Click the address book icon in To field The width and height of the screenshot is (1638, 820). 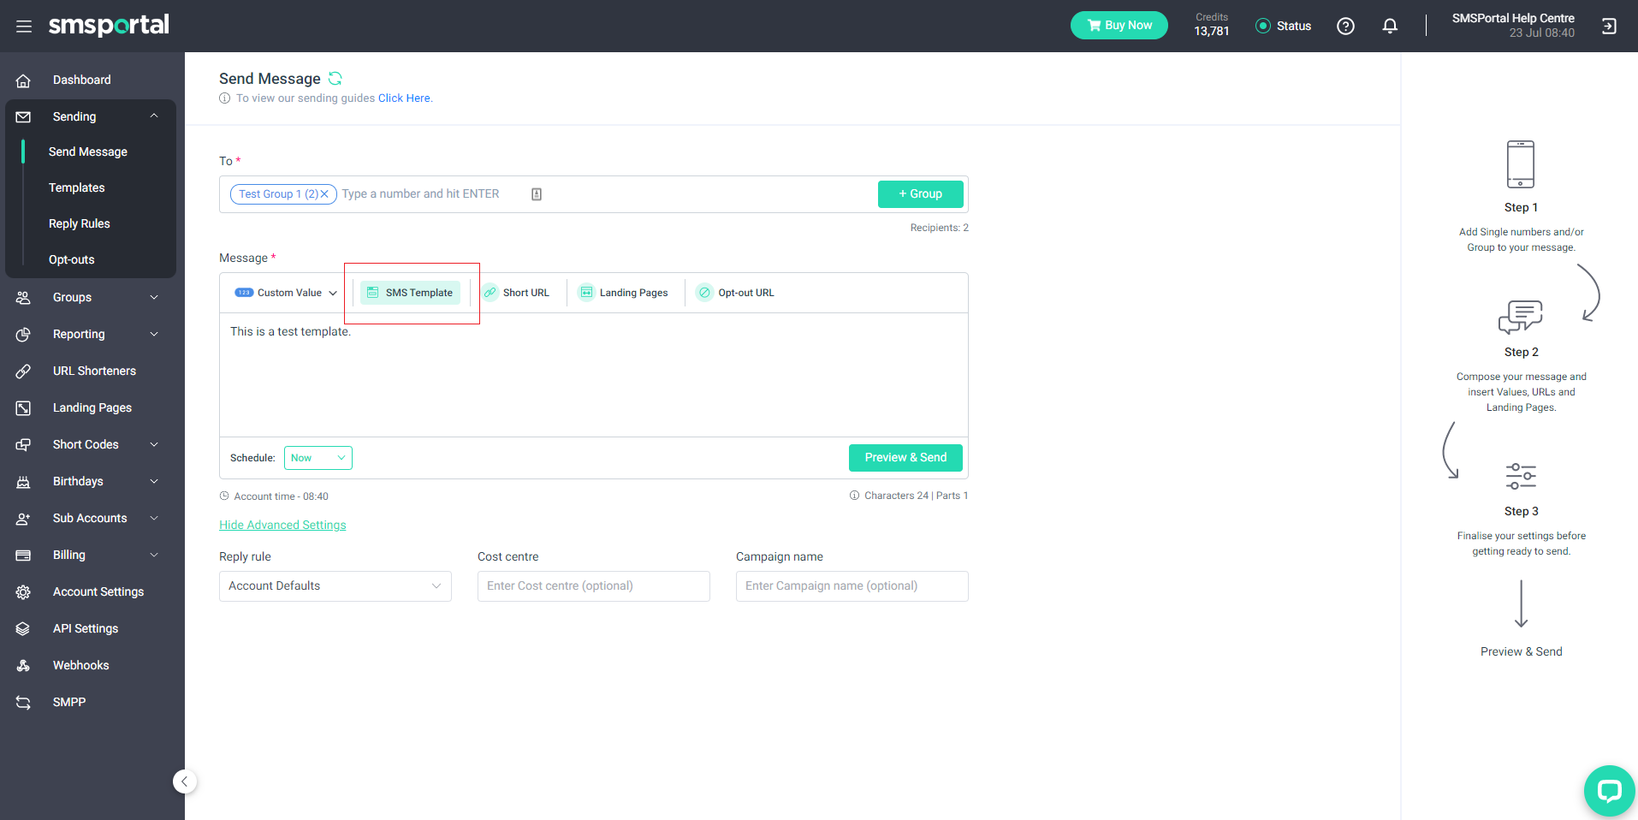(x=537, y=194)
